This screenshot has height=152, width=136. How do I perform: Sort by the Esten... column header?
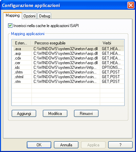pos(21,43)
